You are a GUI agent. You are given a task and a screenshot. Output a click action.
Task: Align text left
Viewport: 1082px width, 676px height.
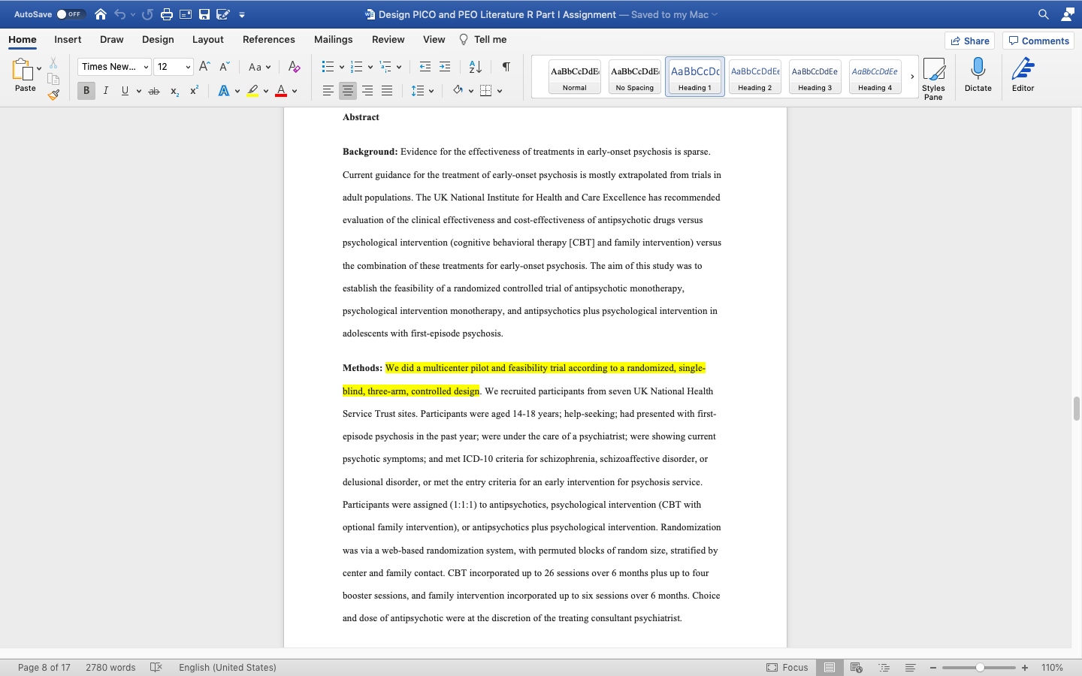pos(328,91)
